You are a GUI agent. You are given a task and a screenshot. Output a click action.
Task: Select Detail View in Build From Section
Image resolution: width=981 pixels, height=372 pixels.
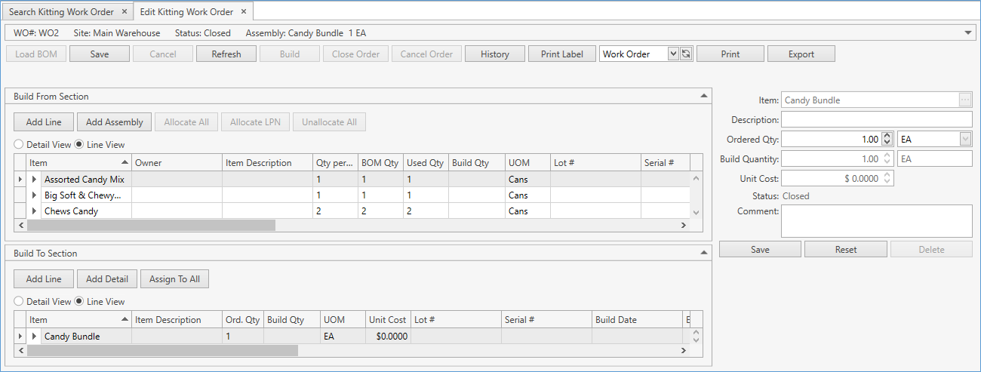click(19, 145)
